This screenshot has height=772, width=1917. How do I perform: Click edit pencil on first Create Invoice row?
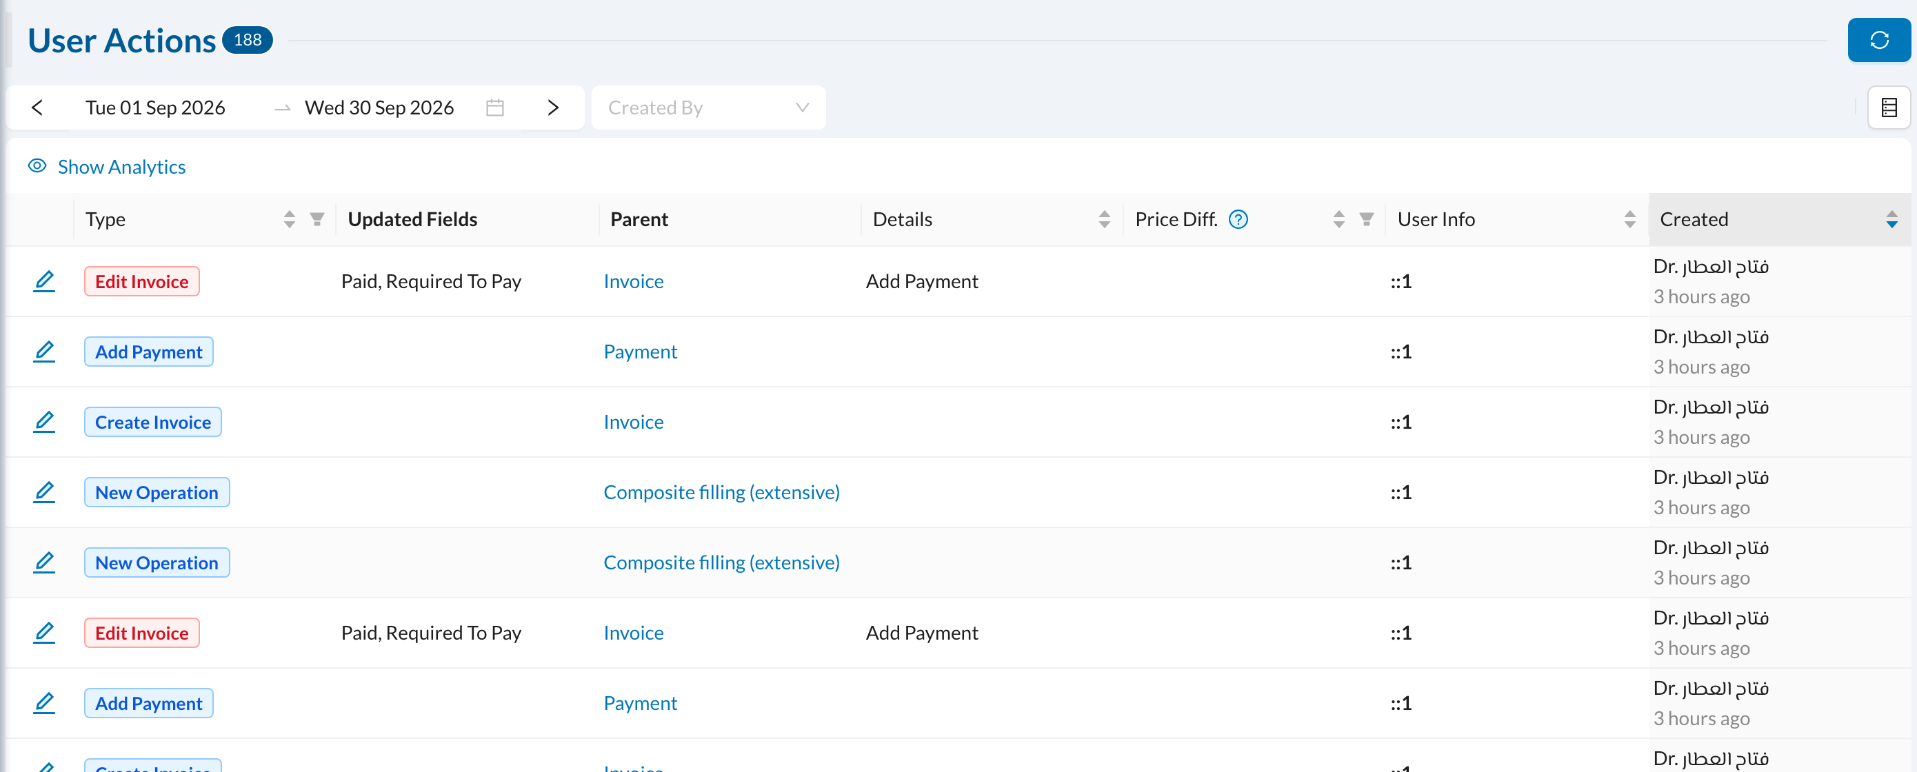[44, 422]
